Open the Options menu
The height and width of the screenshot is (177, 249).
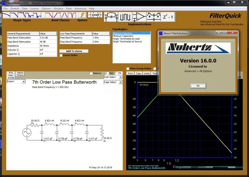pyautogui.click(x=46, y=9)
